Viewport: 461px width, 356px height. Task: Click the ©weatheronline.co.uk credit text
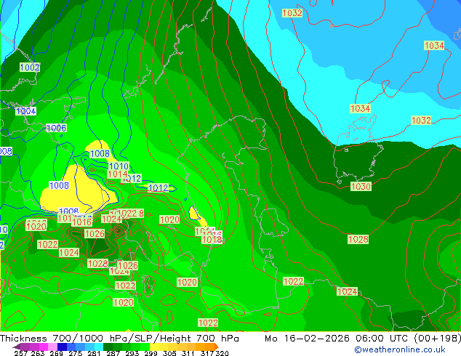pos(400,349)
